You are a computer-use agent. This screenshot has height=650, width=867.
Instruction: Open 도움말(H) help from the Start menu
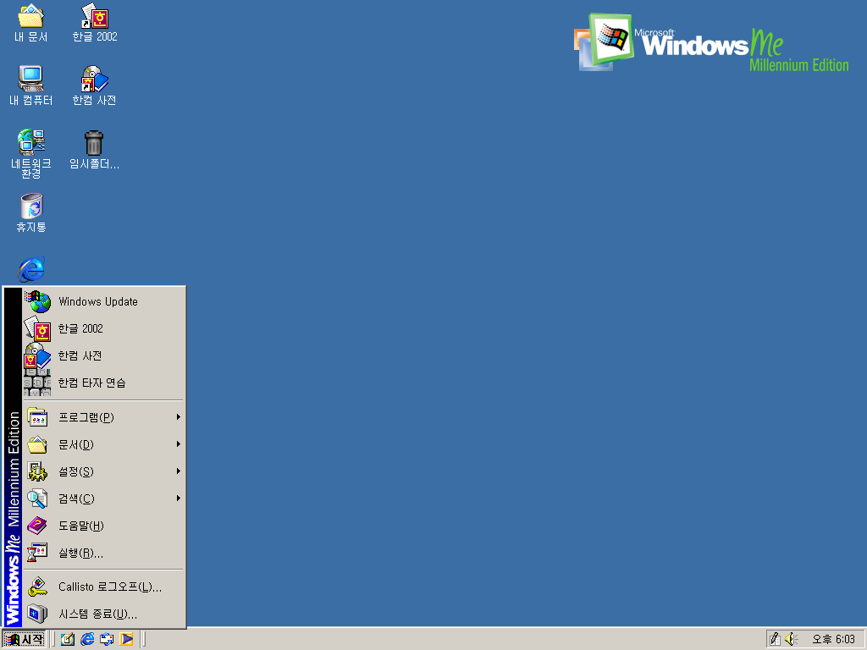[x=103, y=526]
